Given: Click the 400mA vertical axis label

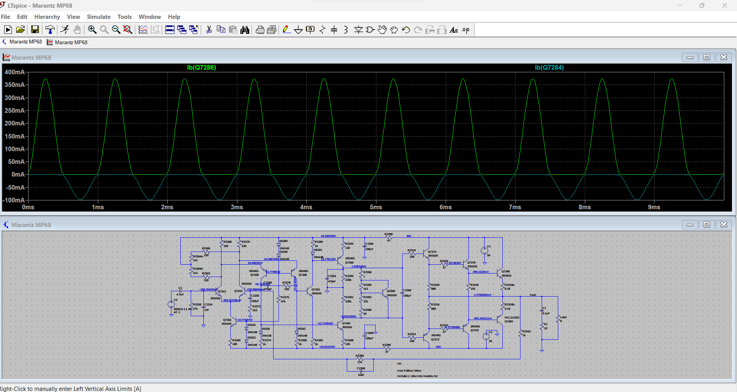Looking at the screenshot, I should [x=15, y=72].
